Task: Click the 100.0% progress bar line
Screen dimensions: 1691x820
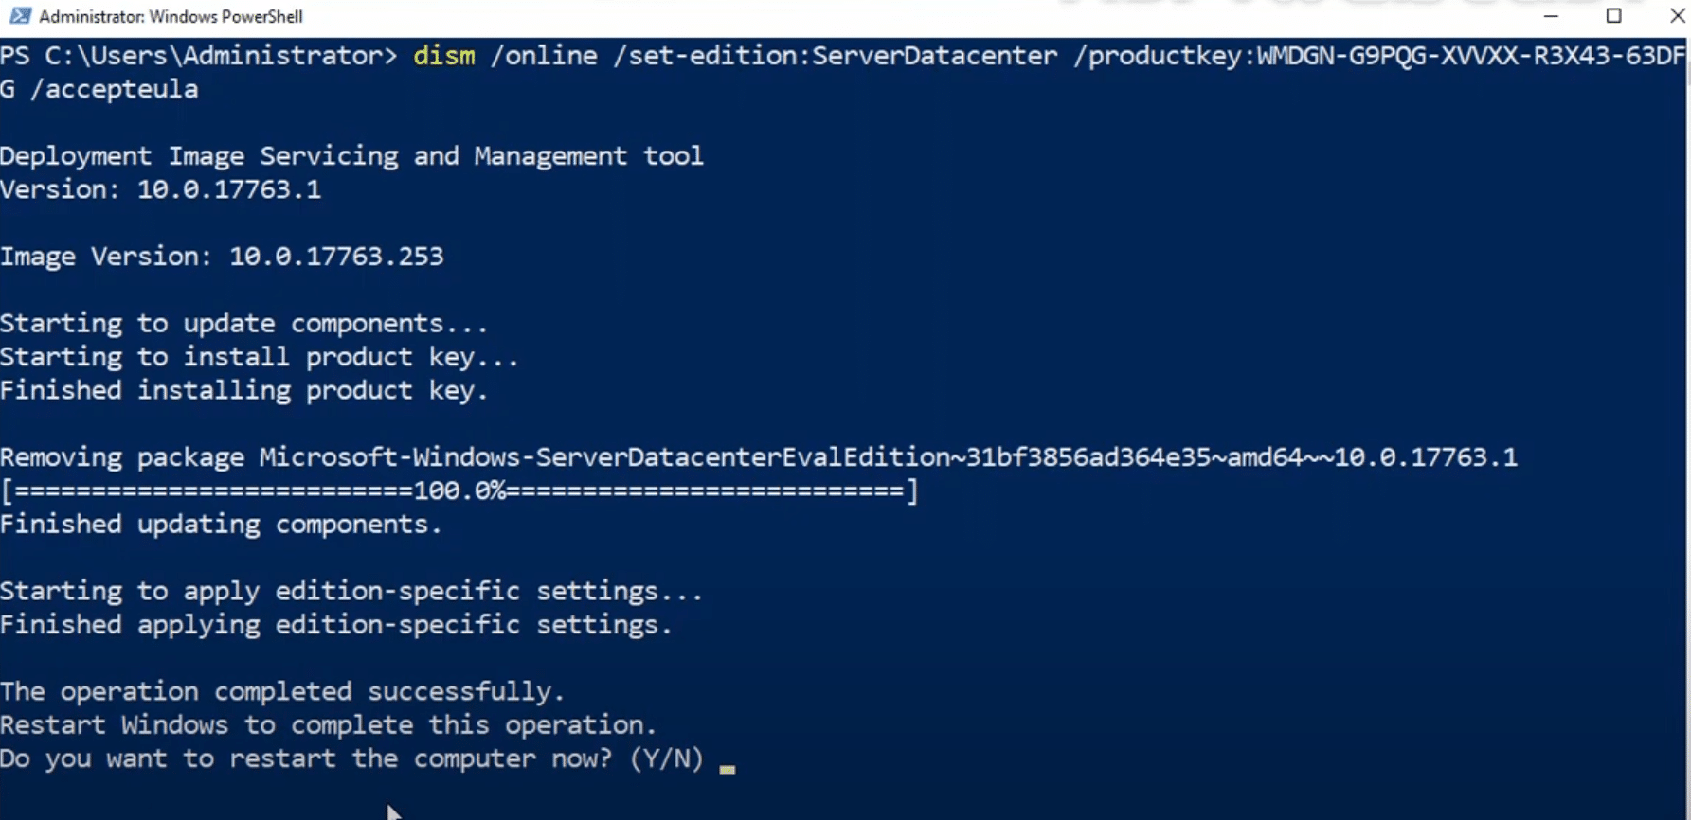Action: [x=459, y=490]
